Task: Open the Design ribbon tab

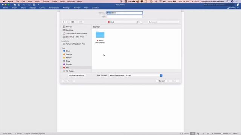Action: pyautogui.click(x=33, y=8)
